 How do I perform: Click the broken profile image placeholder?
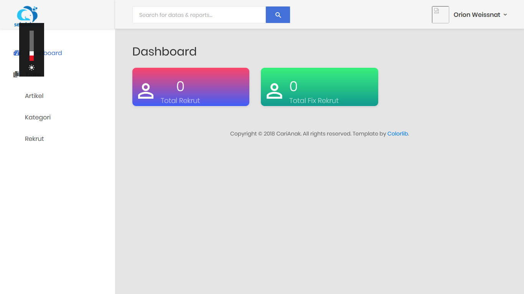440,15
